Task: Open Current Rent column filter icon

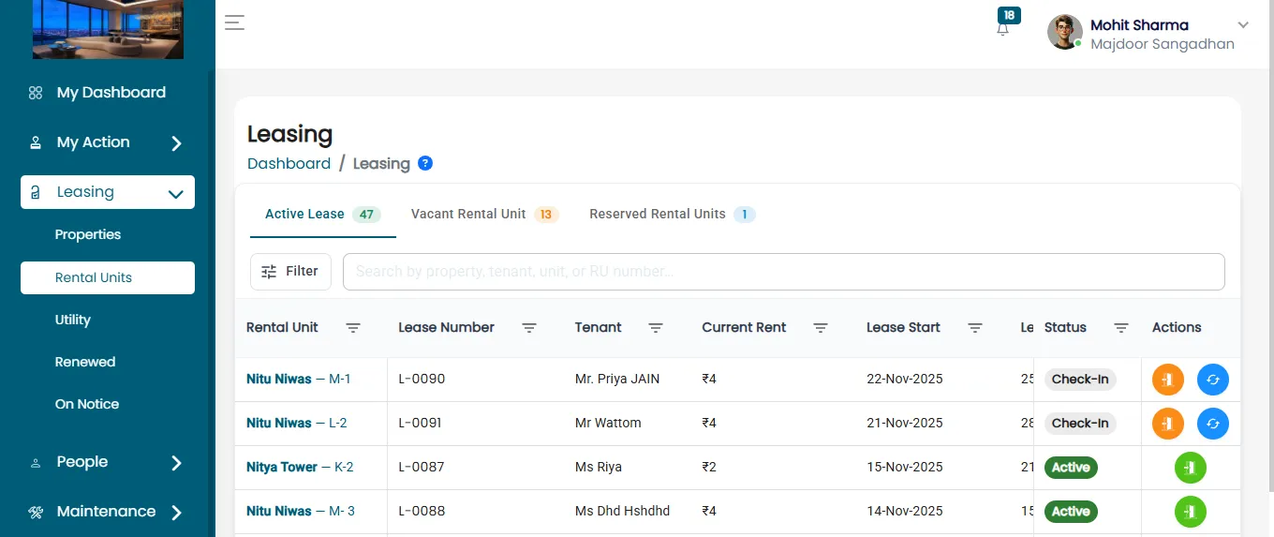Action: pos(821,327)
